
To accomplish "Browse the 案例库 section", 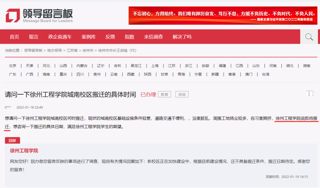I will point(88,37).
